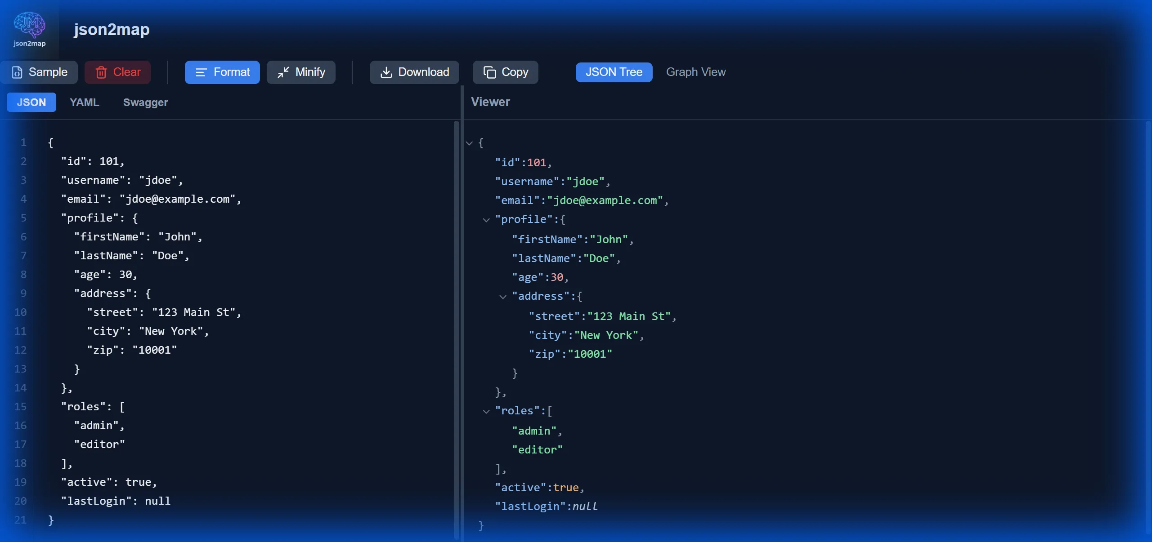The height and width of the screenshot is (542, 1152).
Task: Minify the JSON using the arrows icon
Action: click(x=283, y=72)
